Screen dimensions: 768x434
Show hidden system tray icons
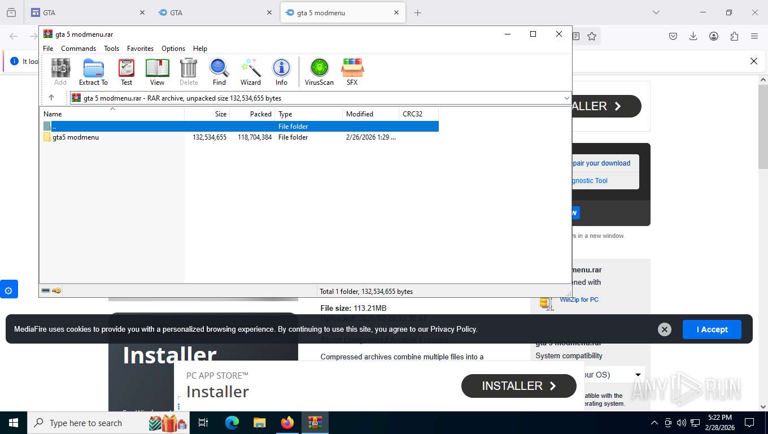[x=654, y=423]
